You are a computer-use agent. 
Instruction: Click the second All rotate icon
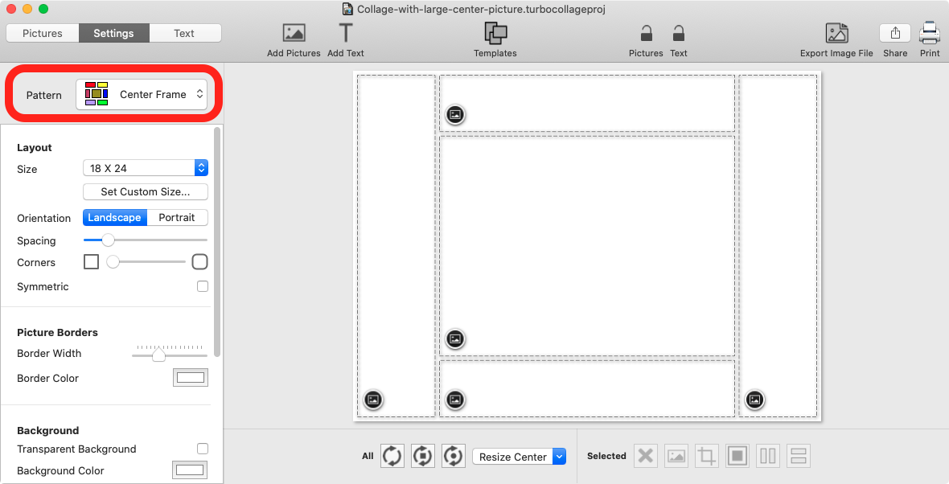(422, 456)
